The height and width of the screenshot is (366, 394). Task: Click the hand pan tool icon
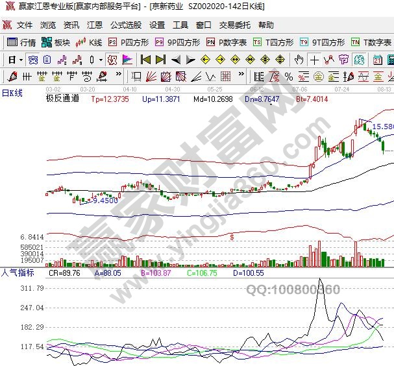point(299,60)
